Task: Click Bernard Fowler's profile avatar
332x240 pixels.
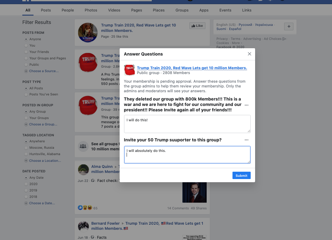Action: point(83,226)
